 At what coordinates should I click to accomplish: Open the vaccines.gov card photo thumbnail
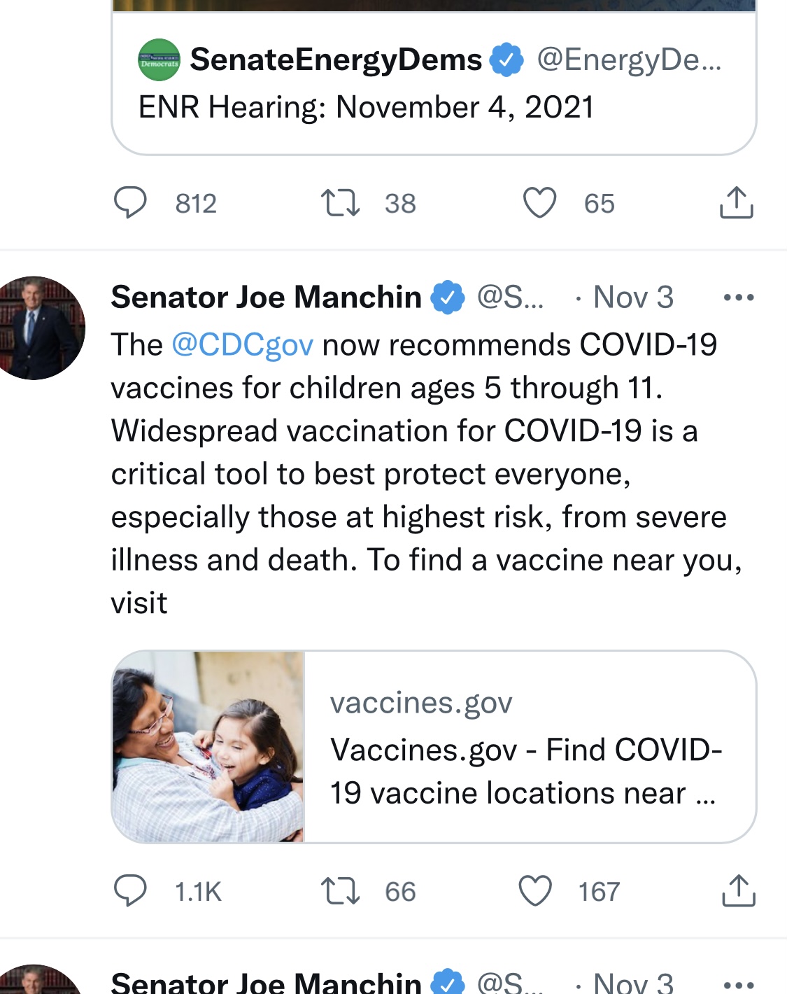pos(208,747)
